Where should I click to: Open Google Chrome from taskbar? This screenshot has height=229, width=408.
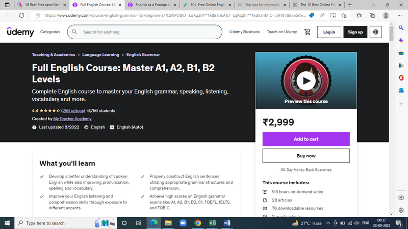(x=198, y=223)
